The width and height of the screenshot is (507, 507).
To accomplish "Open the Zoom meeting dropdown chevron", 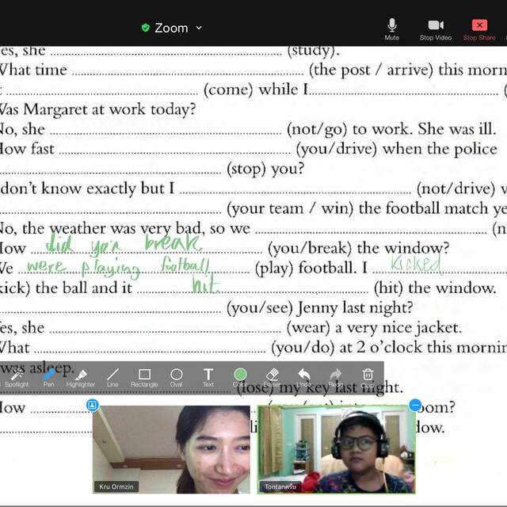I will (x=199, y=28).
